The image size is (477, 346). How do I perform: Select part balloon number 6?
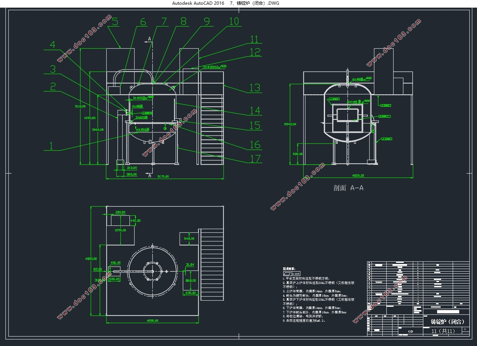(x=143, y=22)
